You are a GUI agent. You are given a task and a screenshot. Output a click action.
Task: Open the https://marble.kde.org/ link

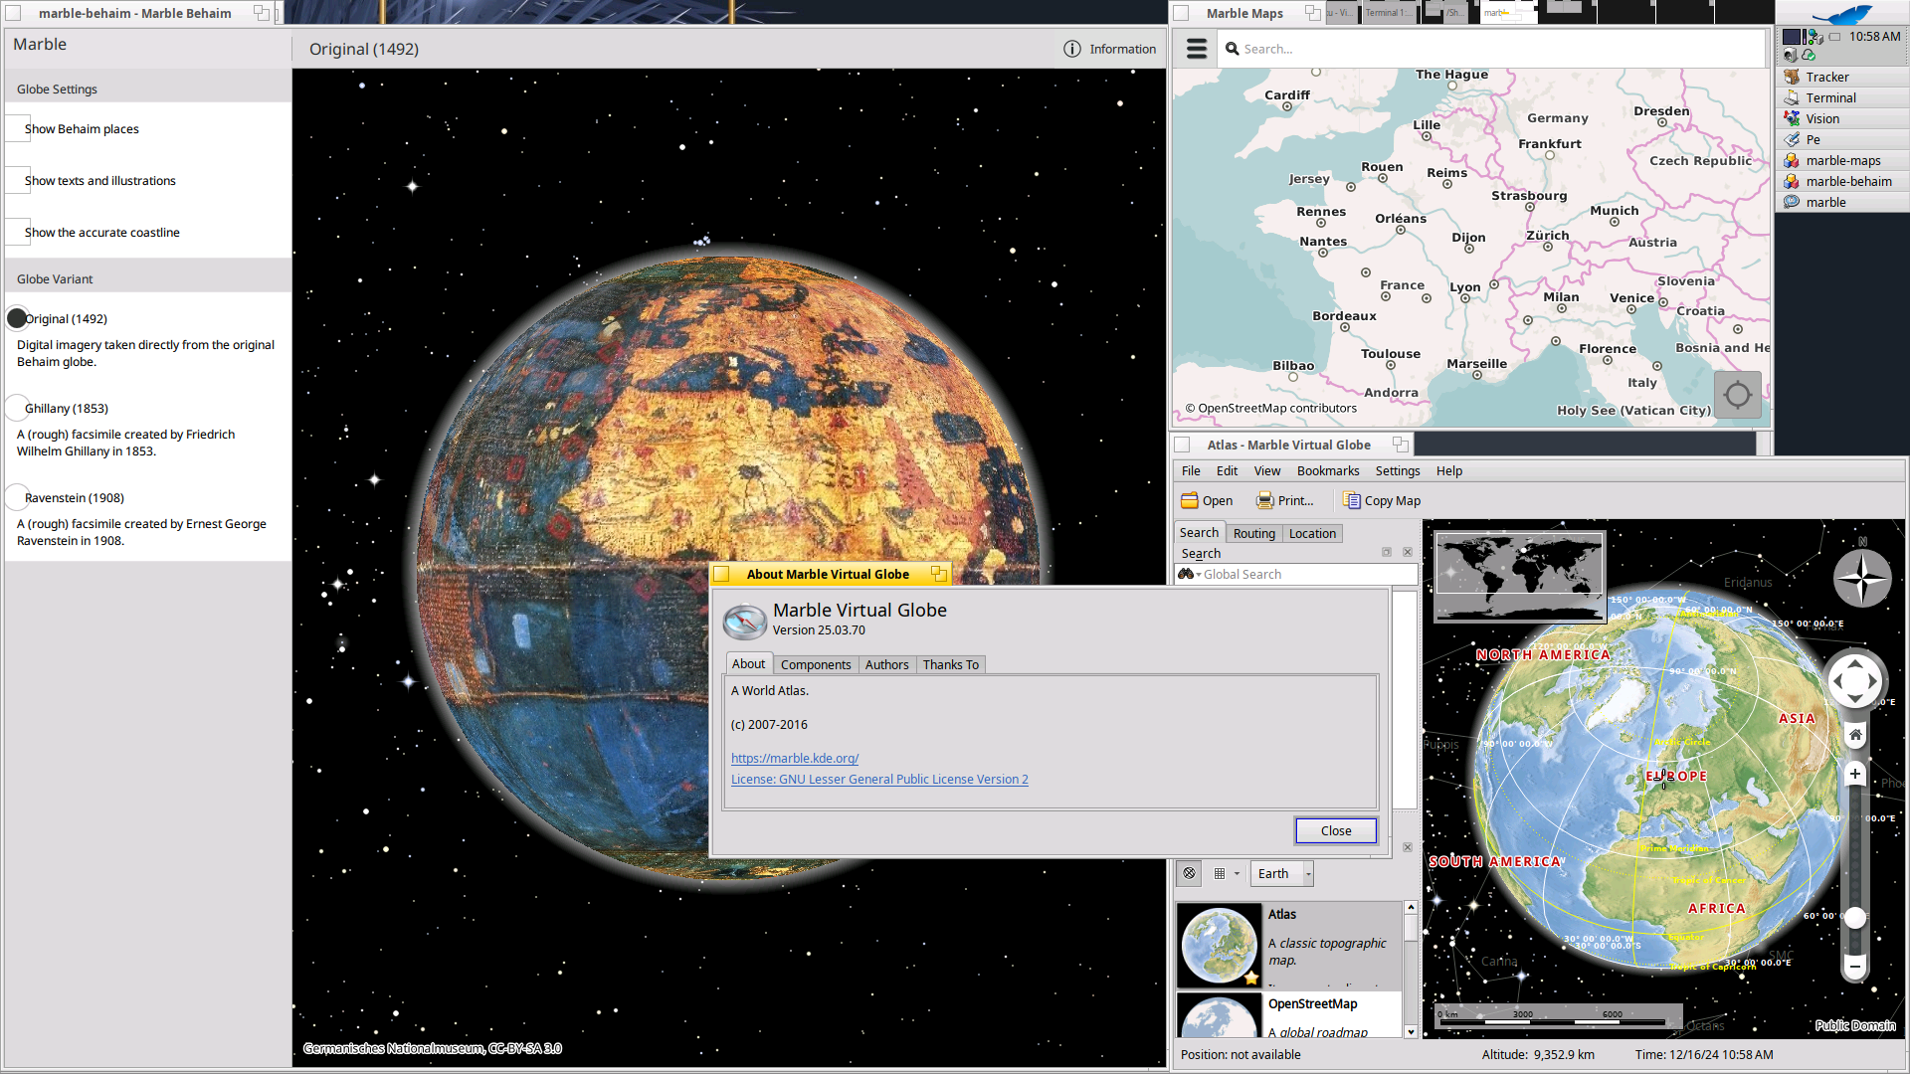click(x=794, y=758)
